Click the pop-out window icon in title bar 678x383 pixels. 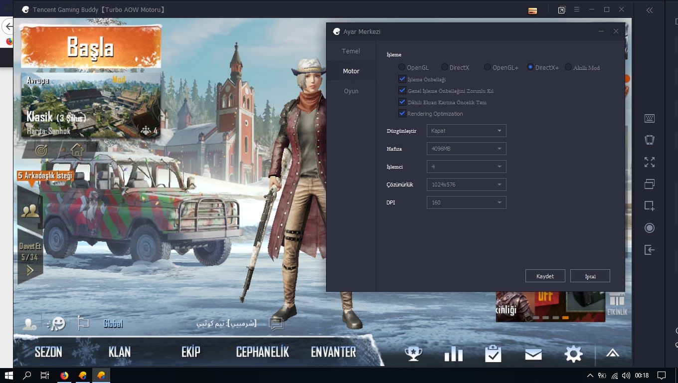pyautogui.click(x=562, y=10)
